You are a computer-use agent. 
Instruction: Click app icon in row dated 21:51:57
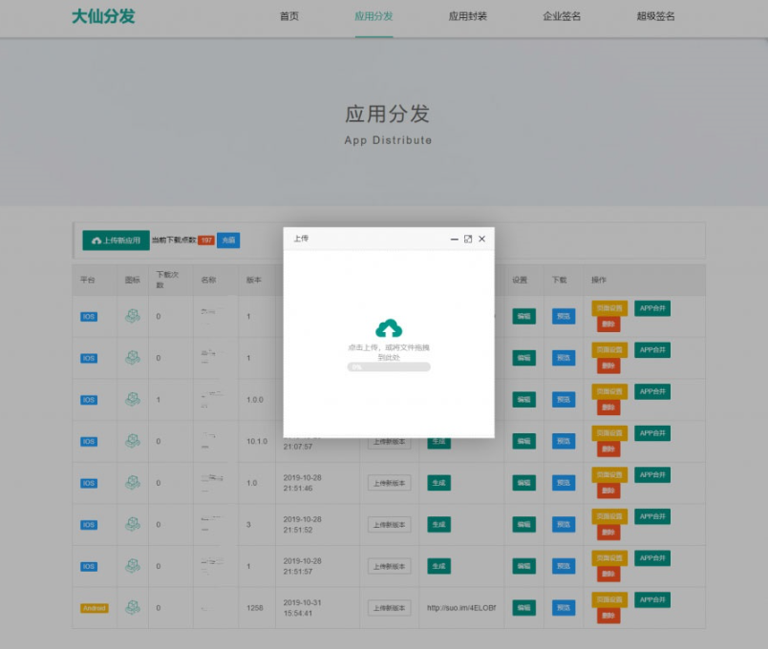tap(132, 566)
